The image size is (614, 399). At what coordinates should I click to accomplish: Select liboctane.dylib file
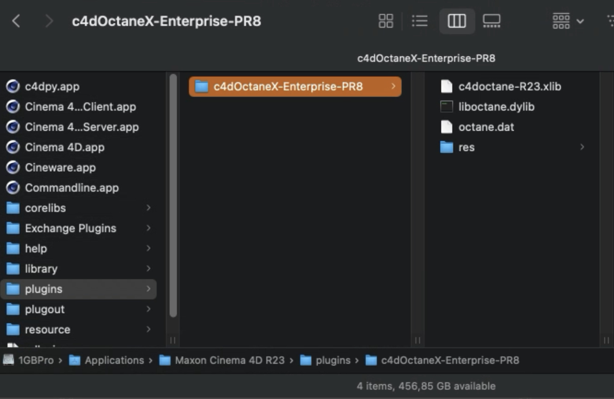pyautogui.click(x=496, y=106)
